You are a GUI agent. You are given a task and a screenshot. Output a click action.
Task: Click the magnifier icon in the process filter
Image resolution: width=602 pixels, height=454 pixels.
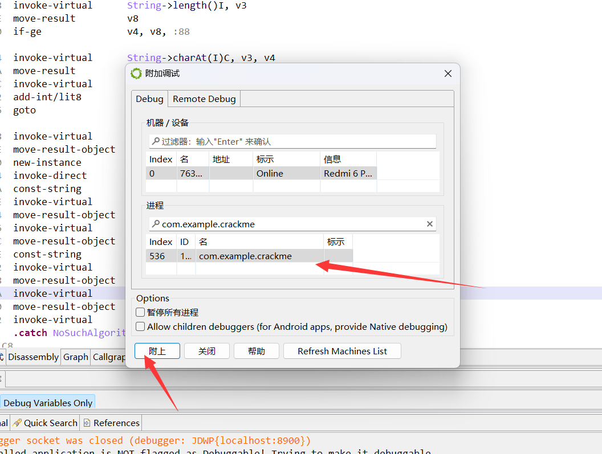pos(155,224)
